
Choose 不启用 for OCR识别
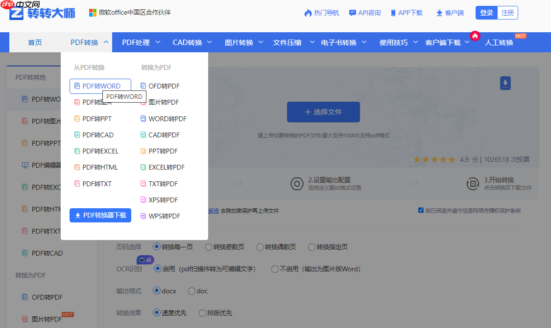click(275, 269)
